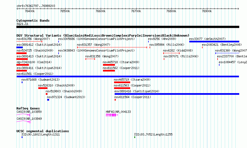The height and width of the screenshot is (148, 247).
Task: Click the ruler's right scroll arrow
Action: coord(238,9)
